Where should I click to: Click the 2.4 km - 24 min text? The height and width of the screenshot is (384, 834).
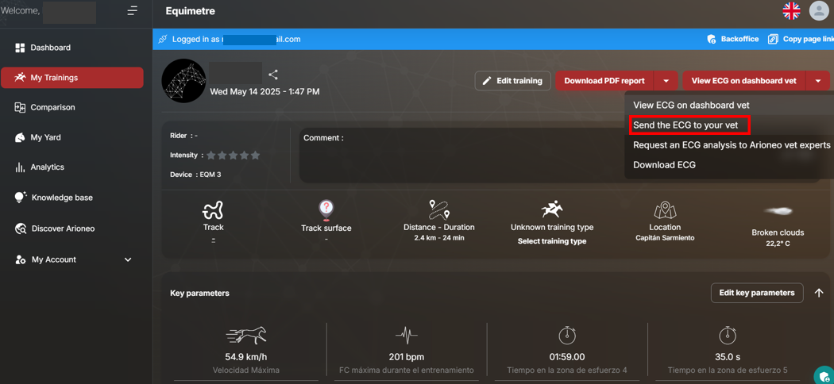pyautogui.click(x=439, y=238)
